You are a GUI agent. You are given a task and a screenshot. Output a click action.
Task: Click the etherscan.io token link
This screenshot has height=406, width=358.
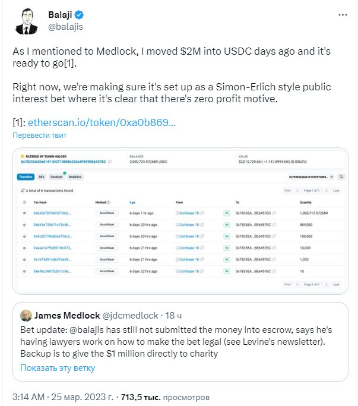click(x=102, y=122)
